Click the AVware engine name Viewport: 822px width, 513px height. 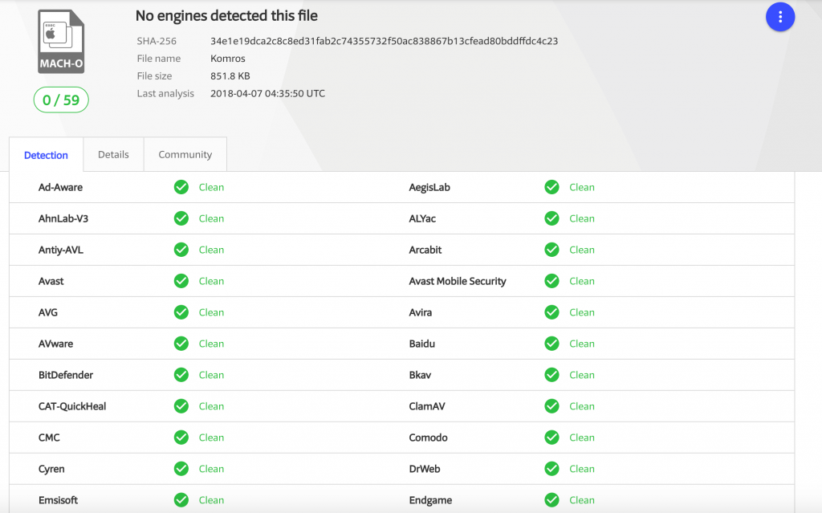(55, 344)
